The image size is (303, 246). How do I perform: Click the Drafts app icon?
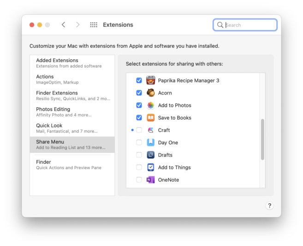150,155
